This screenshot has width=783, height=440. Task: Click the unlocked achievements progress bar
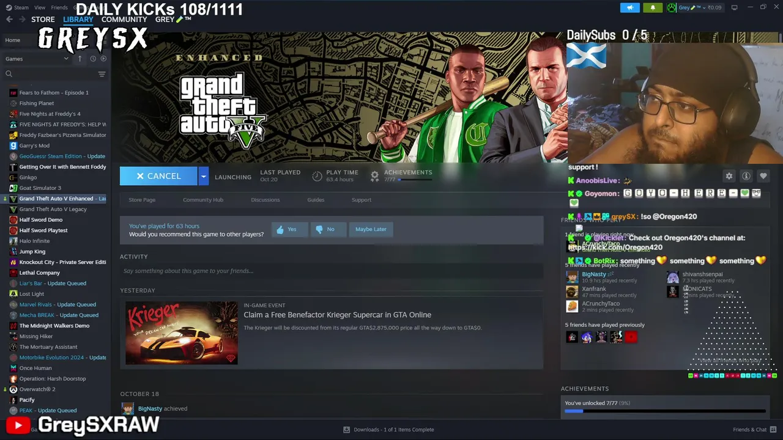click(665, 411)
